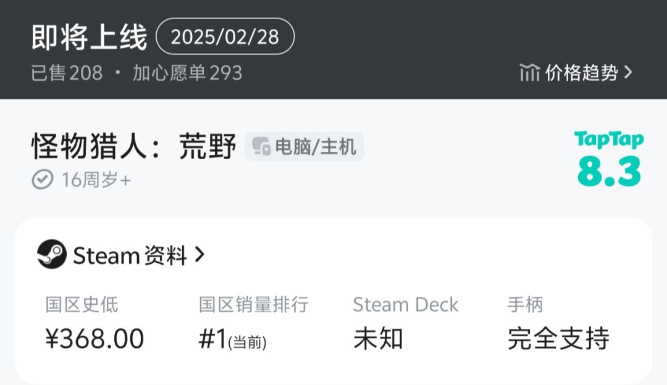Click the TapTap logo
Viewport: 667px width, 385px height.
(609, 139)
